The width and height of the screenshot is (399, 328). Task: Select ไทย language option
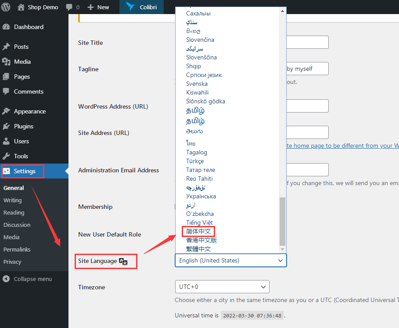(191, 143)
